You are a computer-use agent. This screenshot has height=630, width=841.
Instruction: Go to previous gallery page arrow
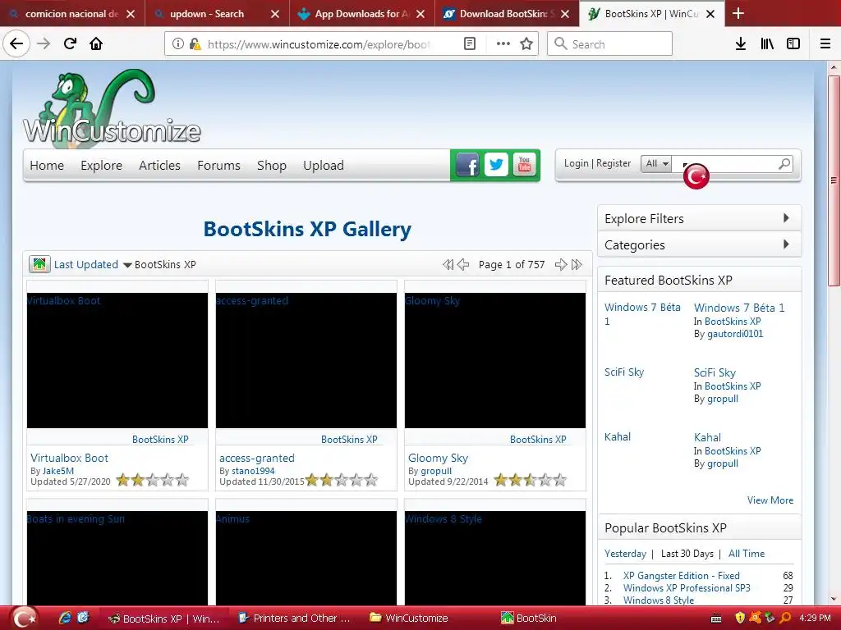tap(463, 265)
